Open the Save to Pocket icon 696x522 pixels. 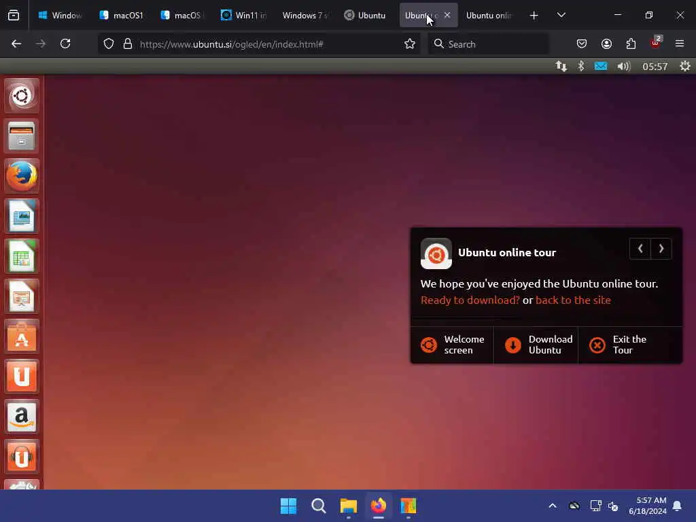point(582,44)
